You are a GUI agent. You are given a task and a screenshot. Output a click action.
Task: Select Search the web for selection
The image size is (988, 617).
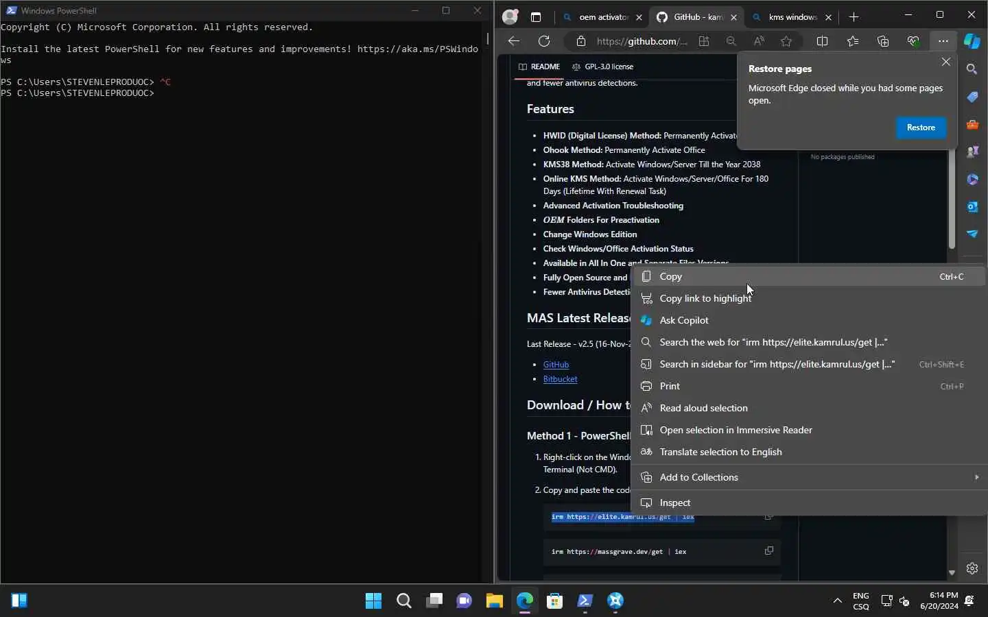coord(808,342)
